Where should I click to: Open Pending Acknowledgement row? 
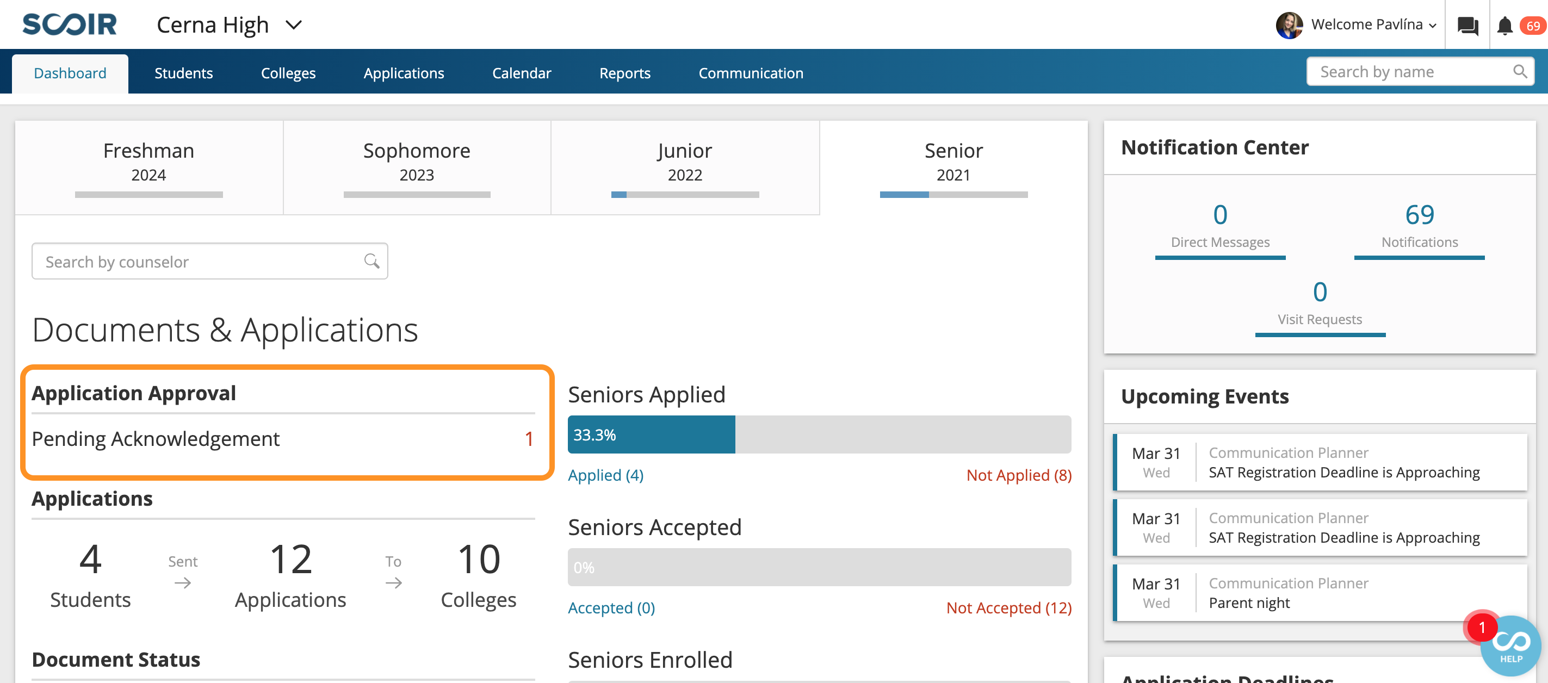[283, 438]
